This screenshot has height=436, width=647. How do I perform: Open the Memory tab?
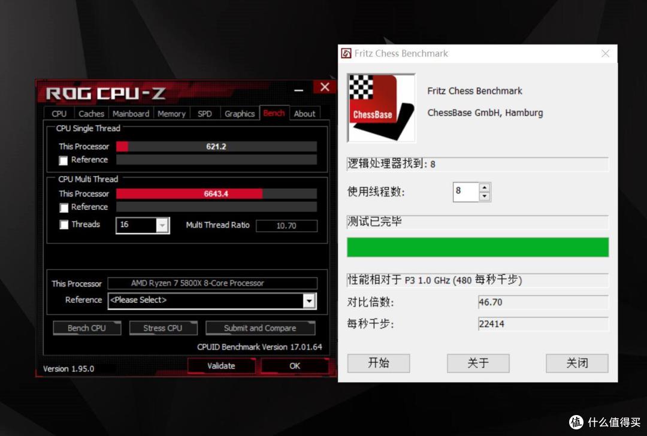pyautogui.click(x=172, y=113)
